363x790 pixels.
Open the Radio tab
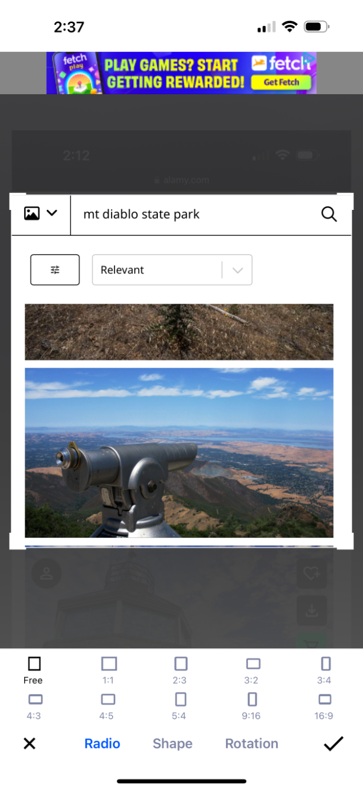pyautogui.click(x=102, y=744)
